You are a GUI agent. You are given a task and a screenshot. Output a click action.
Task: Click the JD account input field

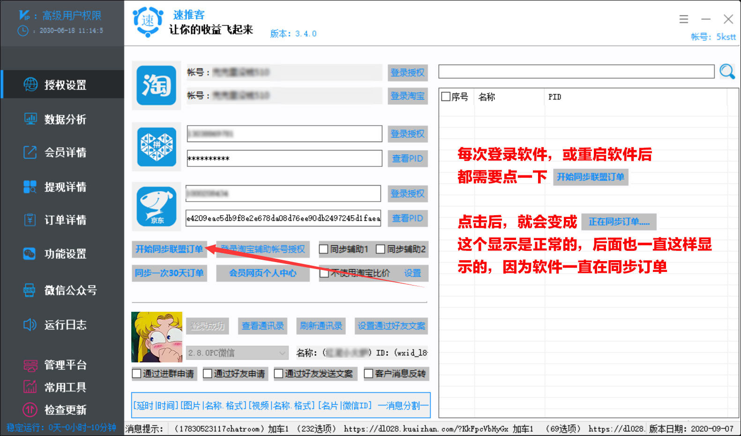[x=283, y=193]
